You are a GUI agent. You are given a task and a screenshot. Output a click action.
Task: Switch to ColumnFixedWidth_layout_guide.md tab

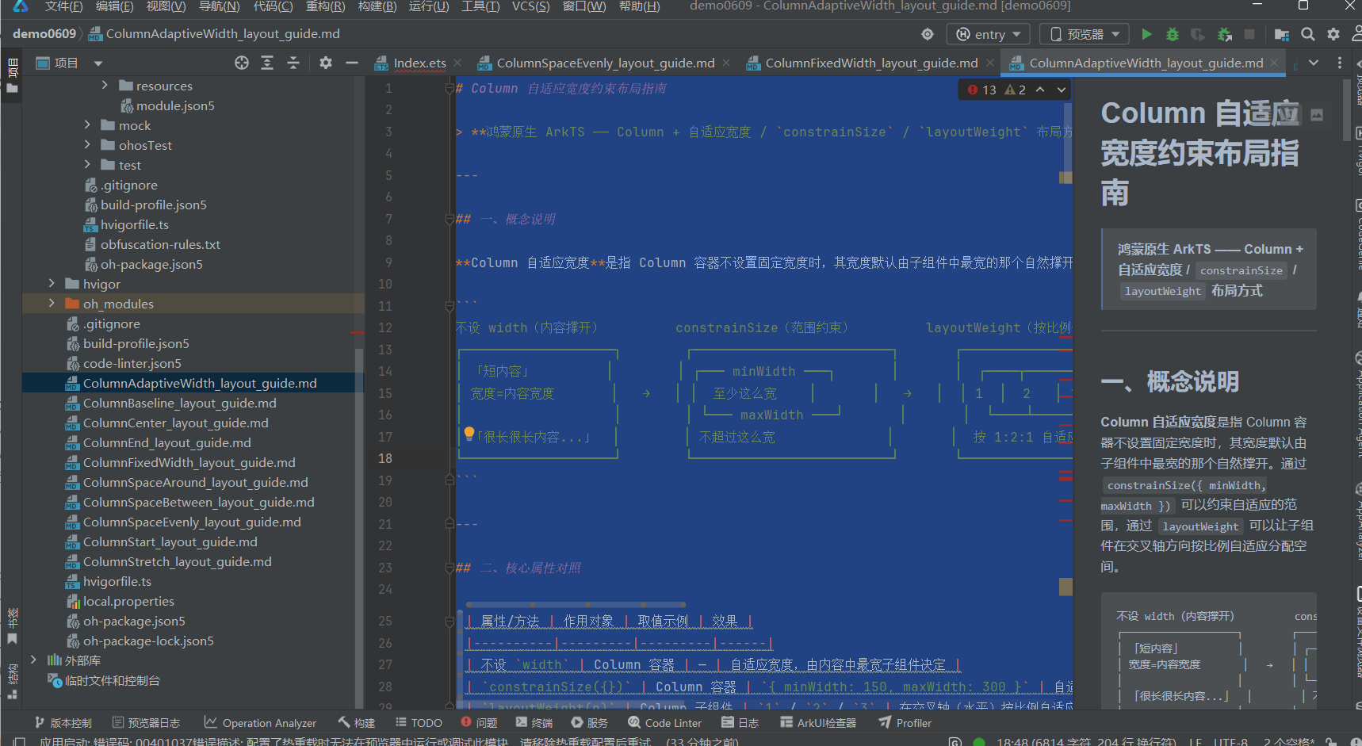pyautogui.click(x=871, y=63)
